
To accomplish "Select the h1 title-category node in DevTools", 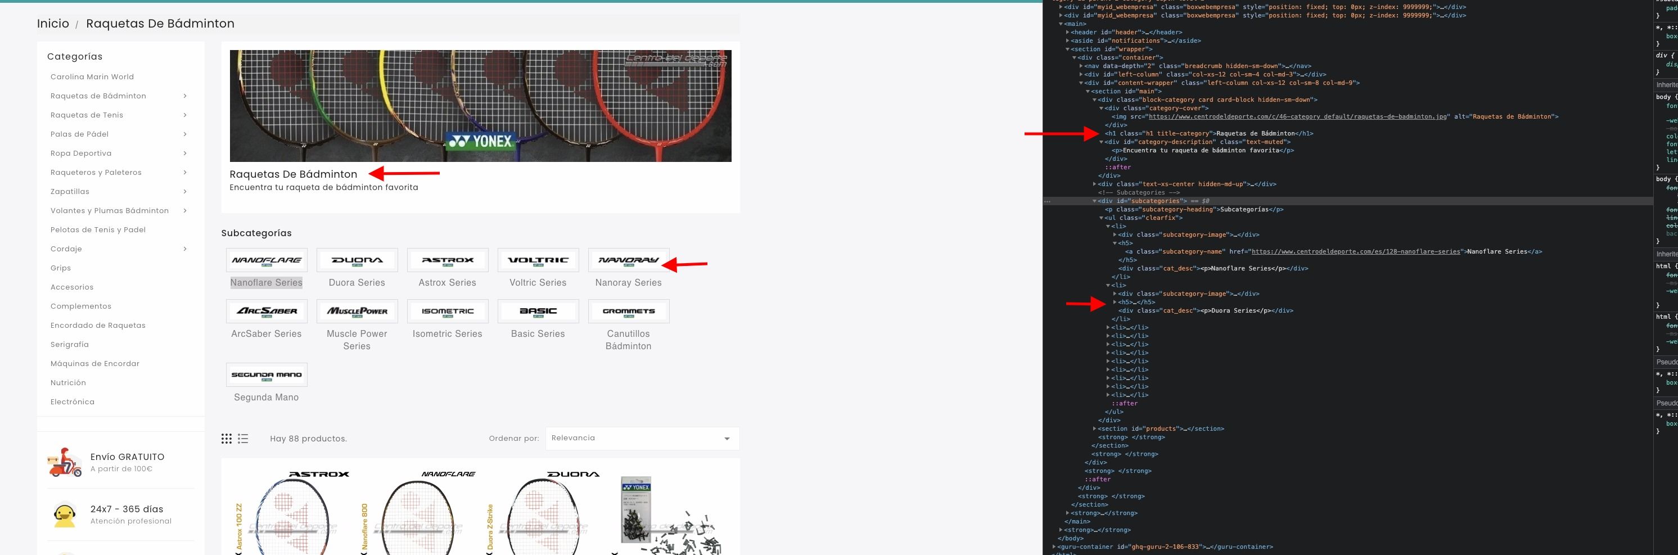I will (x=1209, y=133).
